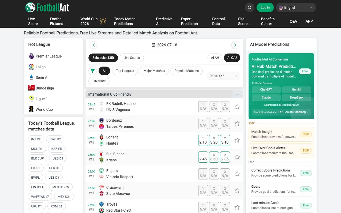Select the All matches filter

click(104, 71)
